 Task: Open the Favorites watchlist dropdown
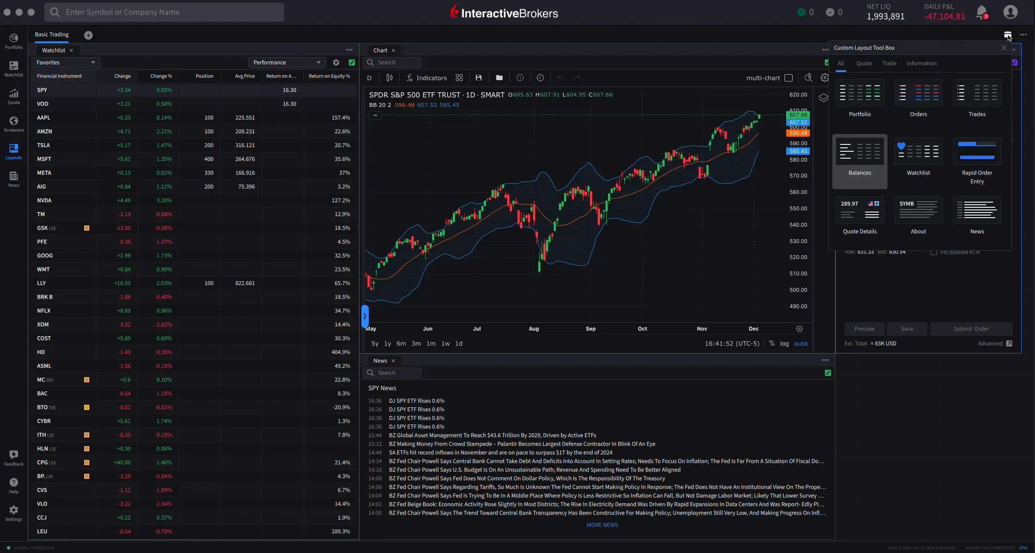click(66, 62)
